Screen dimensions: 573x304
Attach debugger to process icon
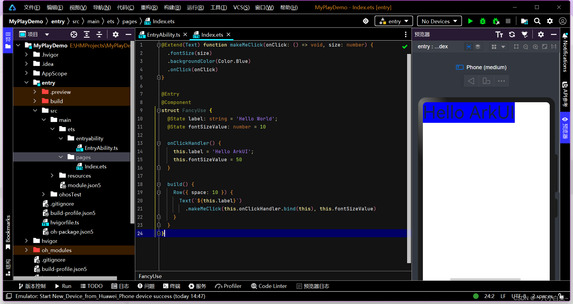[x=496, y=21]
